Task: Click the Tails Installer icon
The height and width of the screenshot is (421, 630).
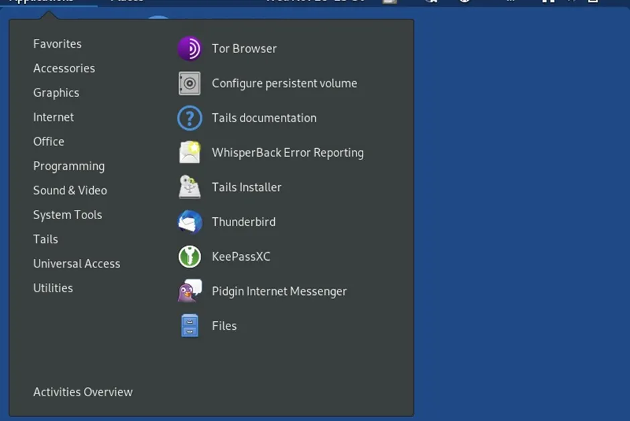Action: [x=190, y=188]
